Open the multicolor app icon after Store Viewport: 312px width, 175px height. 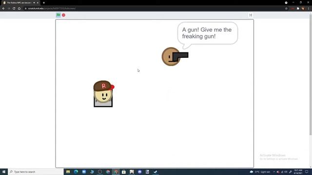[132, 172]
